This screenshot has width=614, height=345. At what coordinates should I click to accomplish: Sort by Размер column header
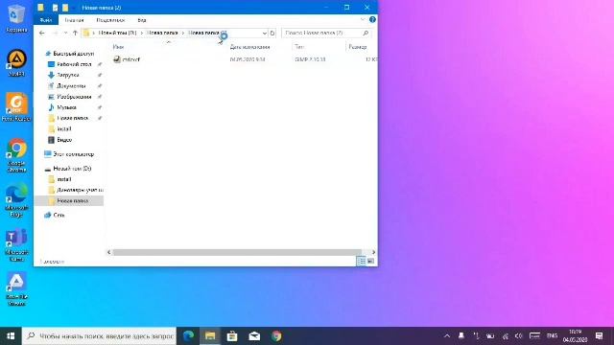[x=358, y=47]
